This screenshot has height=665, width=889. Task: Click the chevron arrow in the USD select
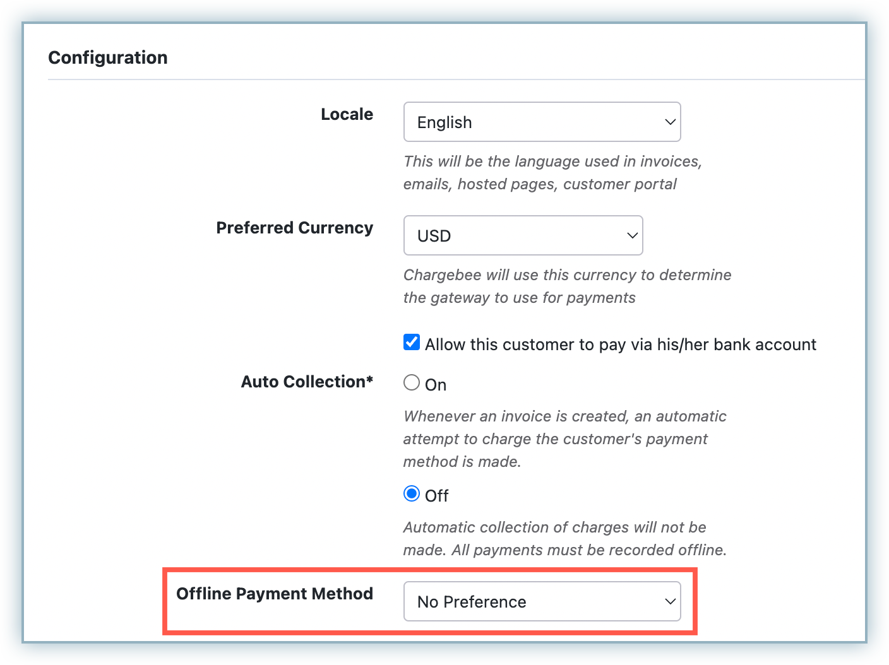(x=632, y=235)
